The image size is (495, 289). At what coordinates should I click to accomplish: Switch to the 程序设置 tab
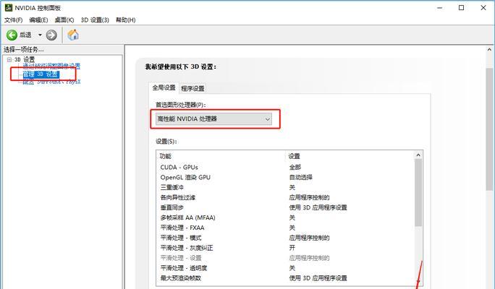pyautogui.click(x=192, y=89)
